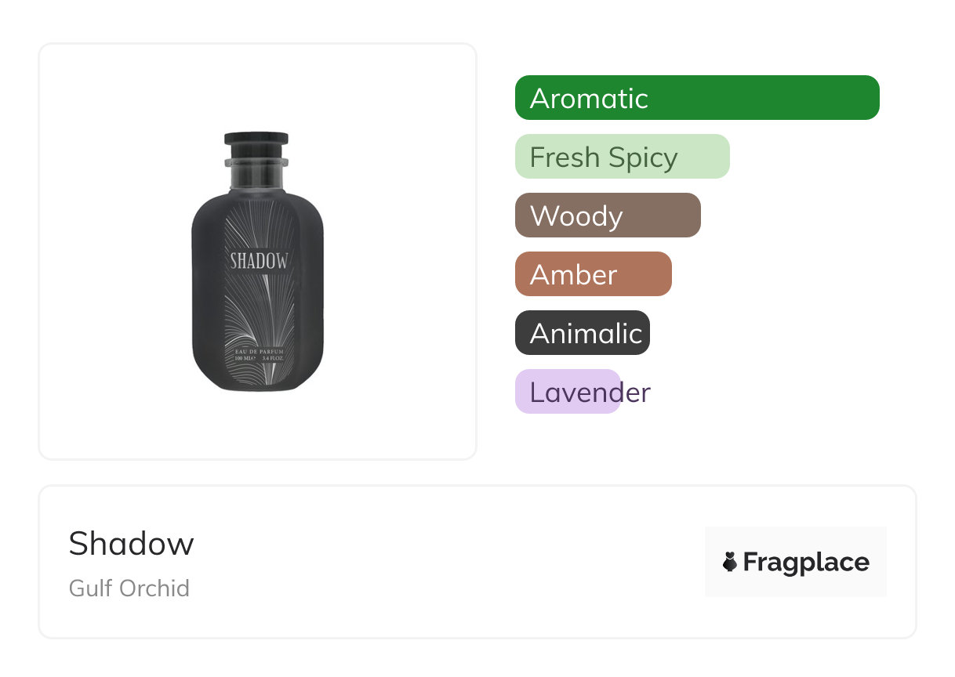This screenshot has width=955, height=677.
Task: Click the Eau de Parfum text on bottle
Action: tap(258, 351)
